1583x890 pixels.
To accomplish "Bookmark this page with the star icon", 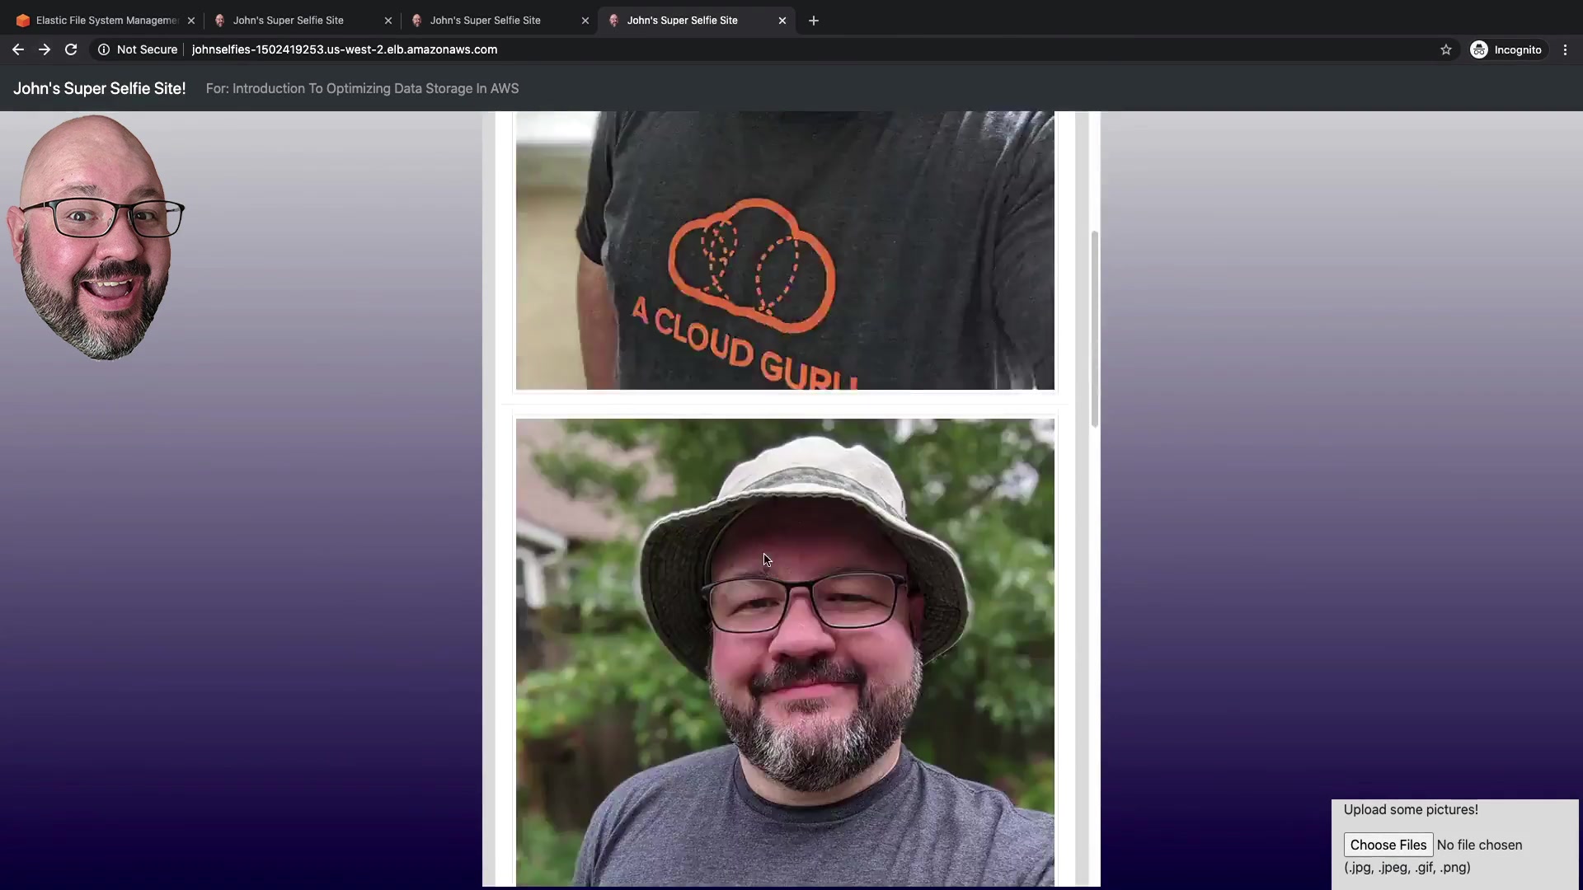I will tap(1445, 49).
